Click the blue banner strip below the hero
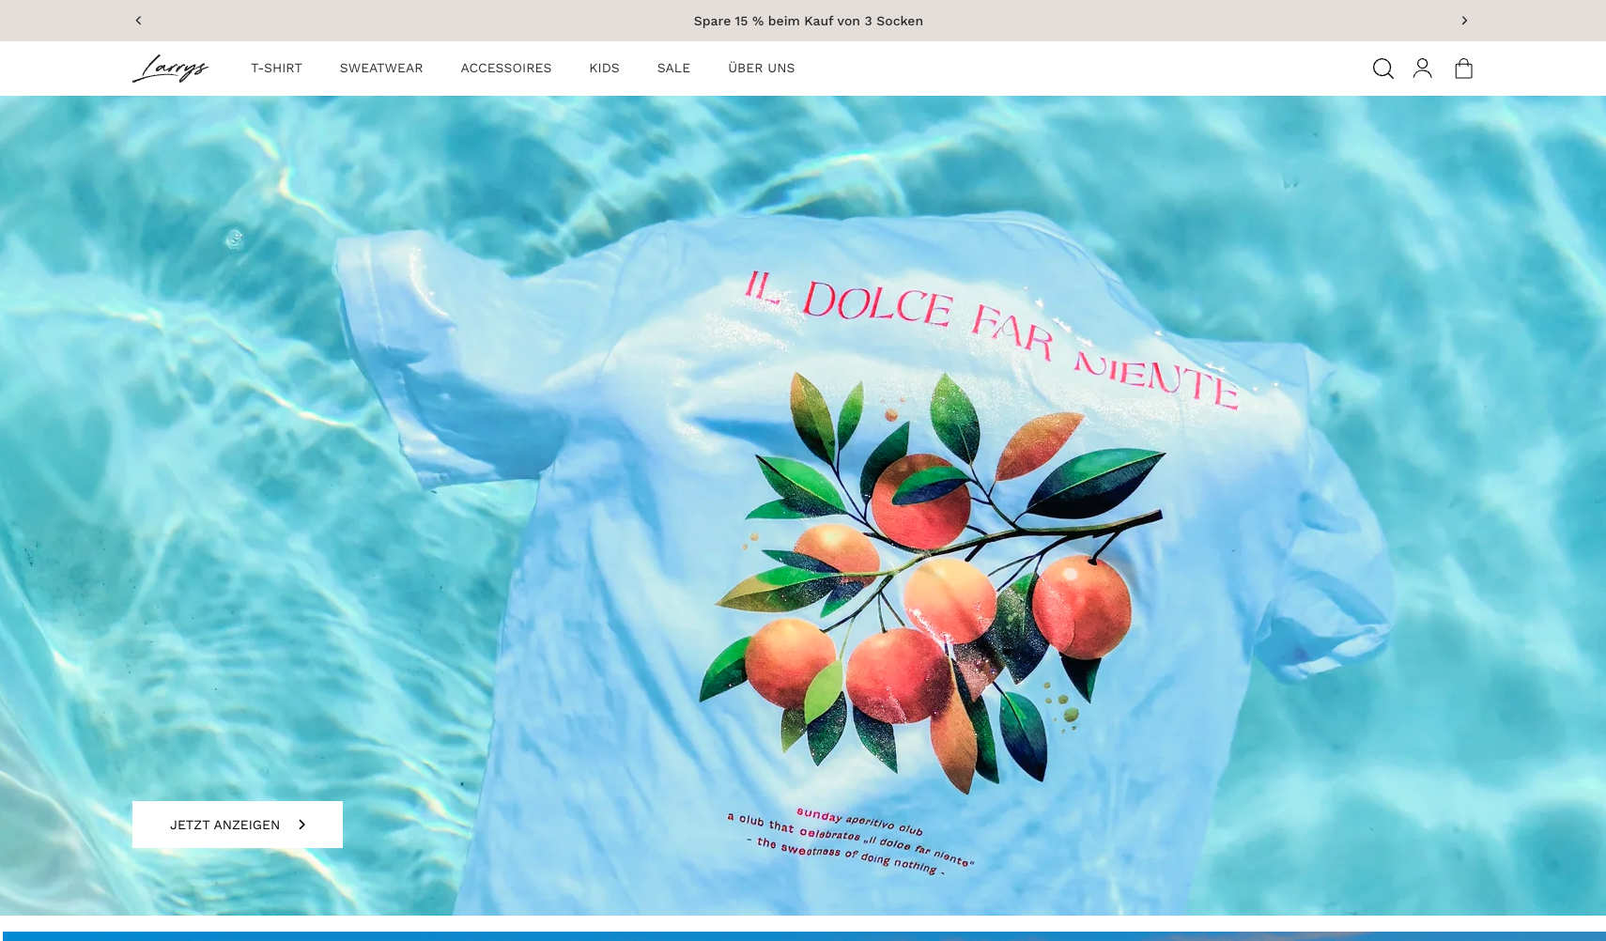The image size is (1606, 941). (803, 935)
